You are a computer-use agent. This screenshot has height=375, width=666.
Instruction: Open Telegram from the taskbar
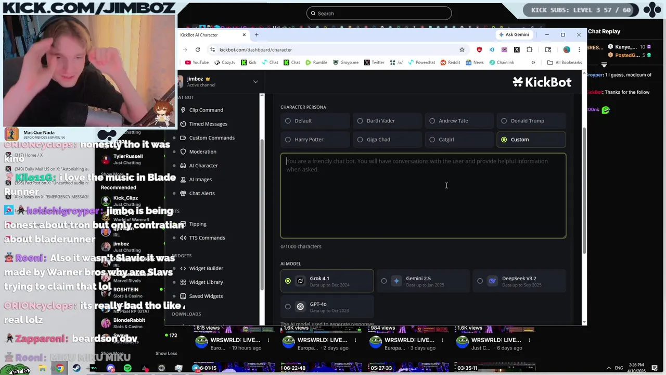coord(196,368)
